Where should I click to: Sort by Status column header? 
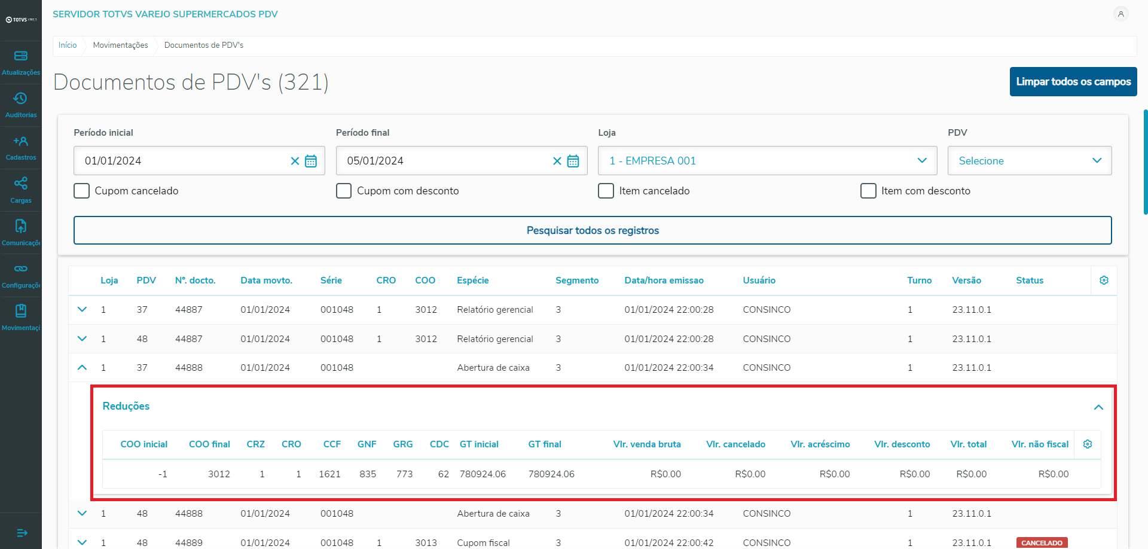tap(1030, 280)
